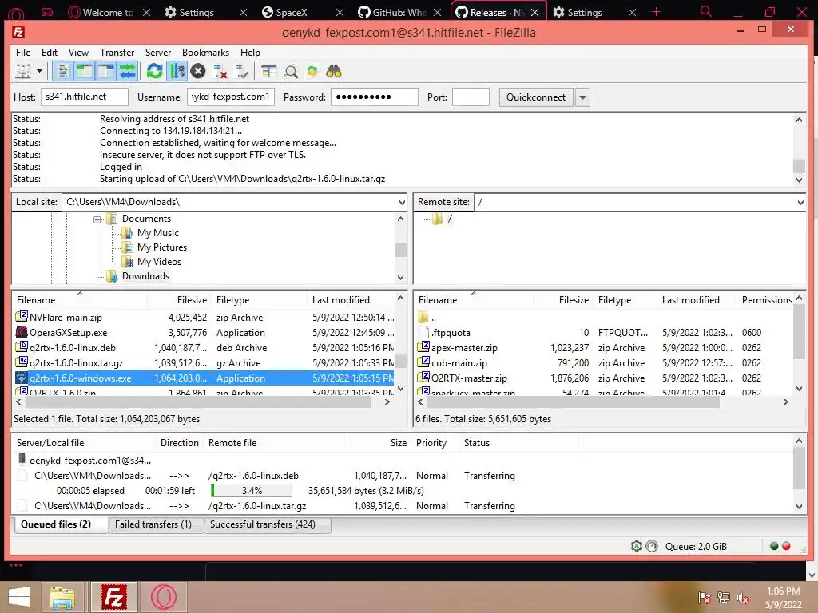The height and width of the screenshot is (613, 818).
Task: Open the Help menu
Action: 250,53
